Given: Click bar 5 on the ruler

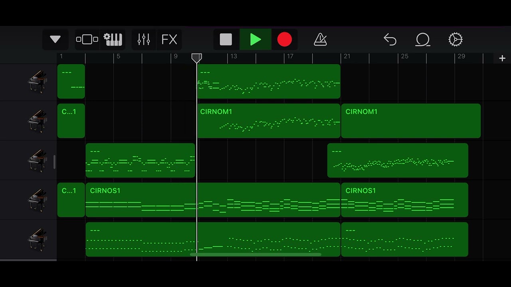Looking at the screenshot, I should pos(118,56).
